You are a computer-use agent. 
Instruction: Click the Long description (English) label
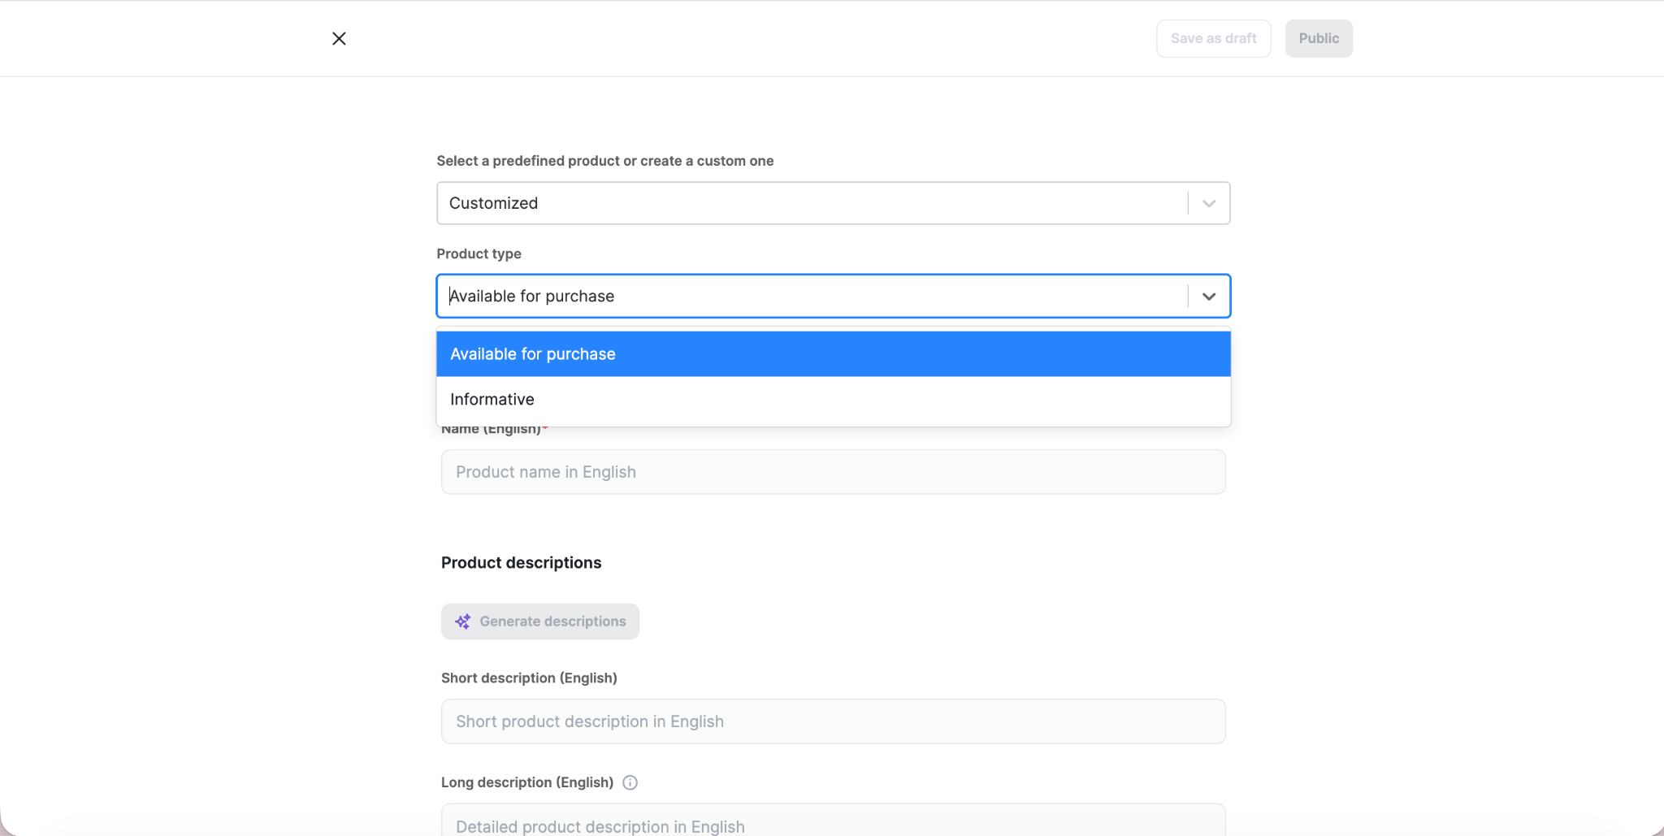coord(526,782)
